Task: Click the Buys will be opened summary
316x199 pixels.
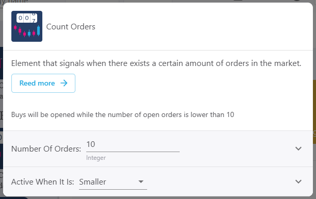Action: [x=123, y=114]
